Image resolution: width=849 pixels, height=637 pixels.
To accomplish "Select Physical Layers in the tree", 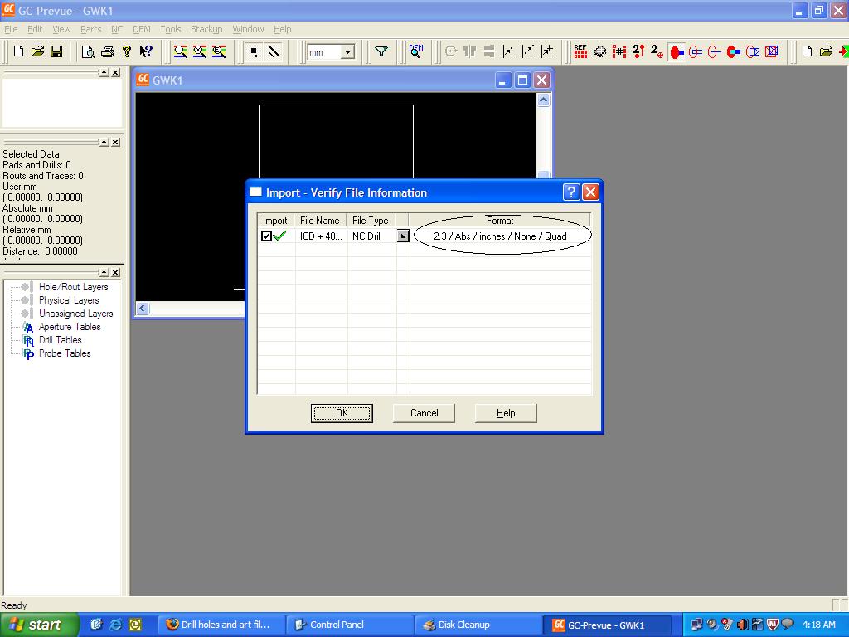I will [x=69, y=300].
